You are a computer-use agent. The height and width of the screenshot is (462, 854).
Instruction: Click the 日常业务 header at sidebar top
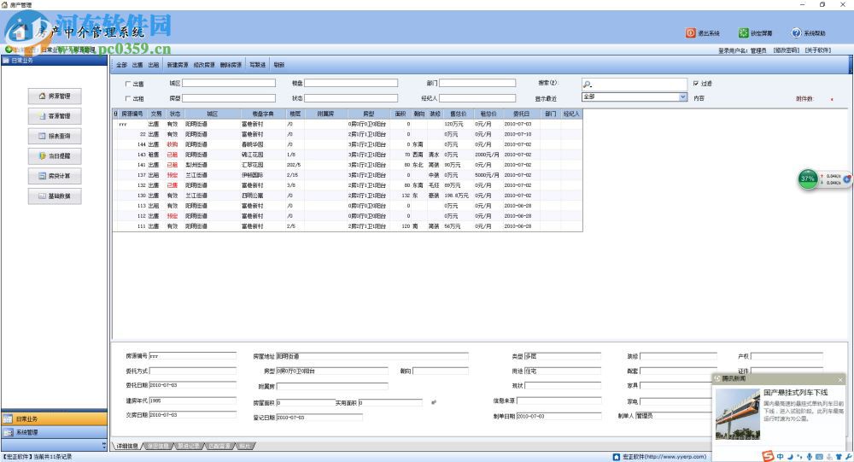pos(55,61)
